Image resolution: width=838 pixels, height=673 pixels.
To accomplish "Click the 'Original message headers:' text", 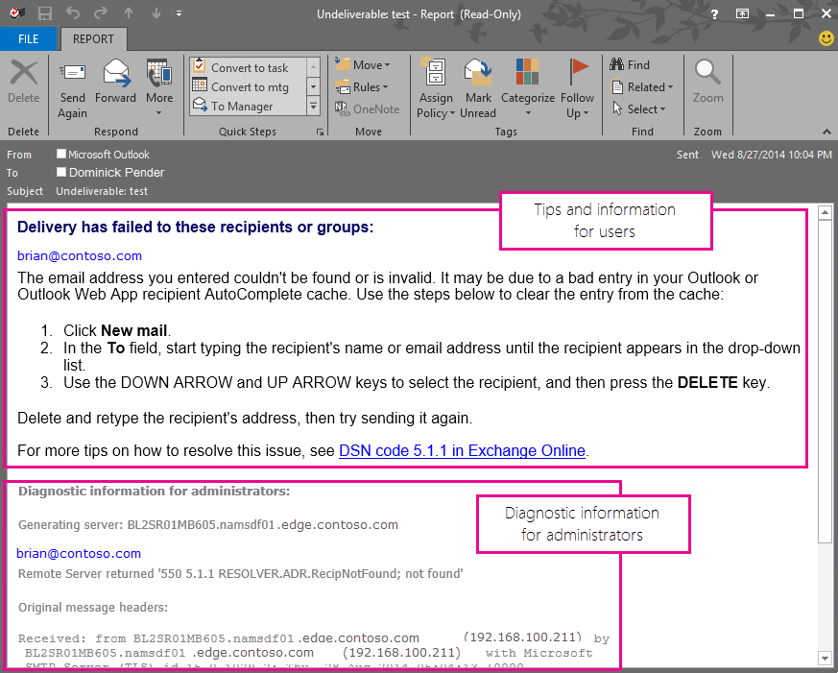I will pos(93,608).
